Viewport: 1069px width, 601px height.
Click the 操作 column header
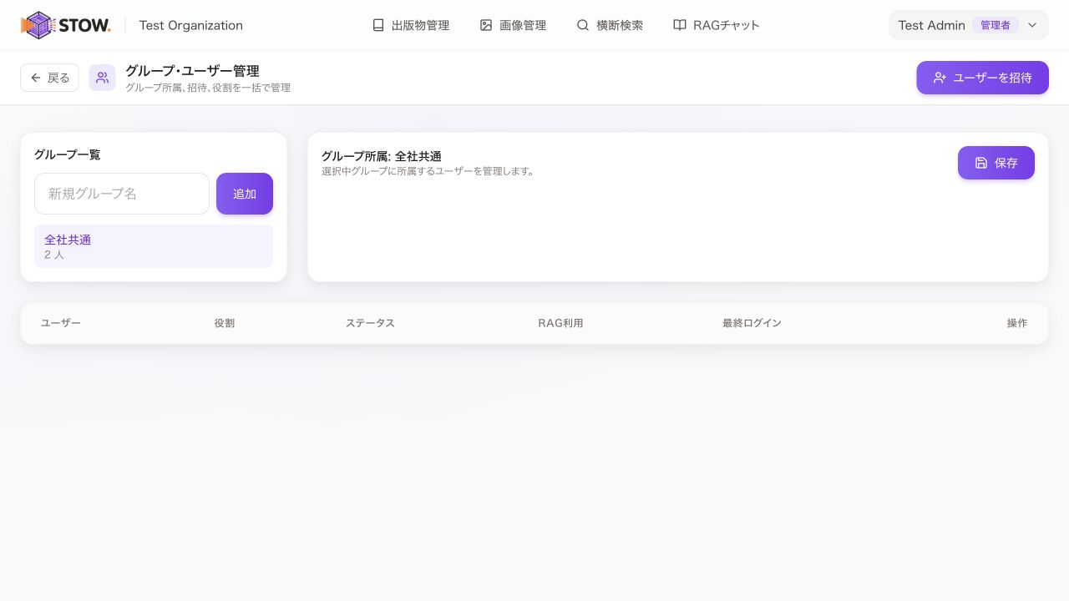1017,323
